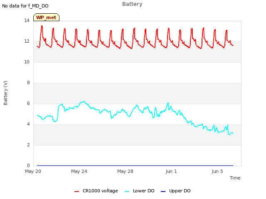Click the y-axis value 2
266x199 pixels.
[x=28, y=145]
